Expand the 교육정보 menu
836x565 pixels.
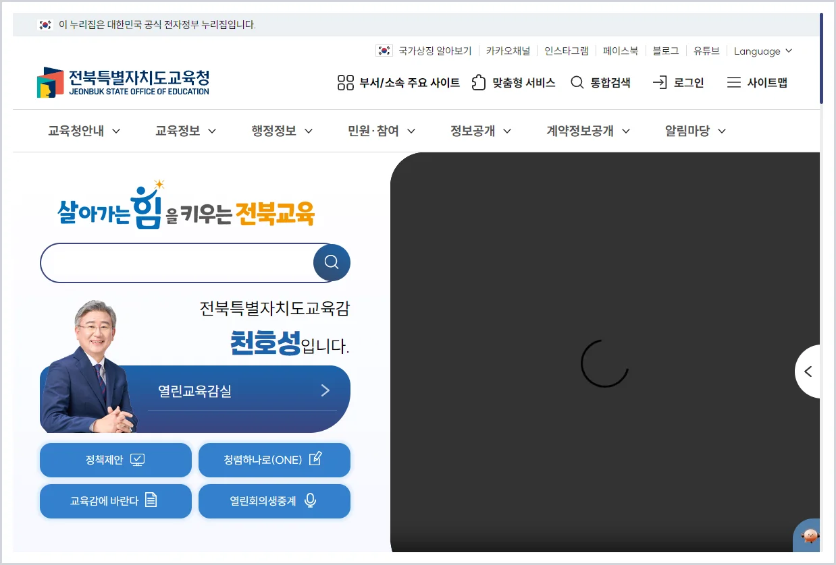click(x=186, y=131)
